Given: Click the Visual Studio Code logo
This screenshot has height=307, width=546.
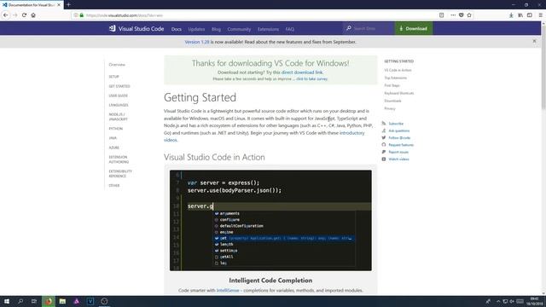Looking at the screenshot, I should click(136, 28).
